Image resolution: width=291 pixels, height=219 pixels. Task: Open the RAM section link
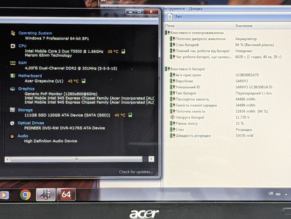(x=22, y=63)
